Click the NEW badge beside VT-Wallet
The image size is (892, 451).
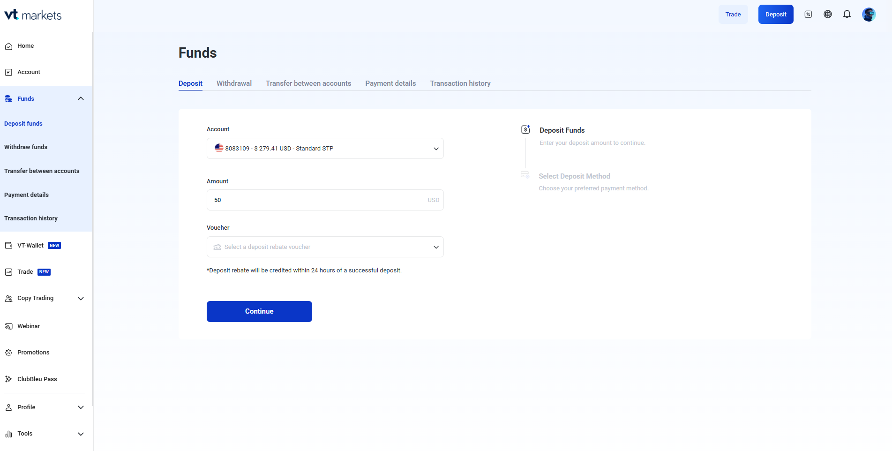(54, 246)
